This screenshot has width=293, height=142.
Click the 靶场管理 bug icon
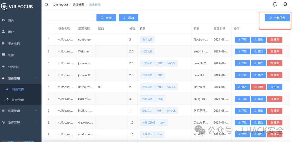coord(8,100)
